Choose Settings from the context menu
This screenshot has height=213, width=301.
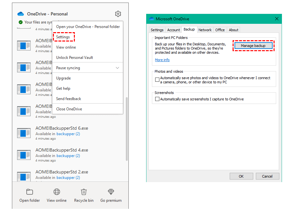click(88, 37)
